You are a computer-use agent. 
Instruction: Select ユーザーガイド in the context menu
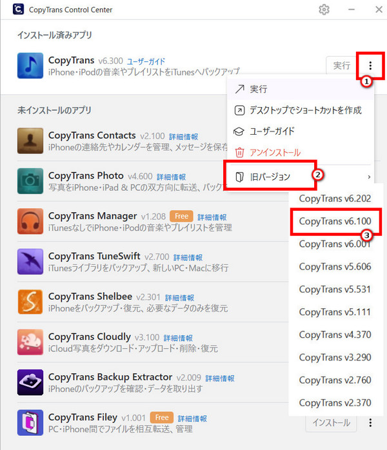[301, 132]
